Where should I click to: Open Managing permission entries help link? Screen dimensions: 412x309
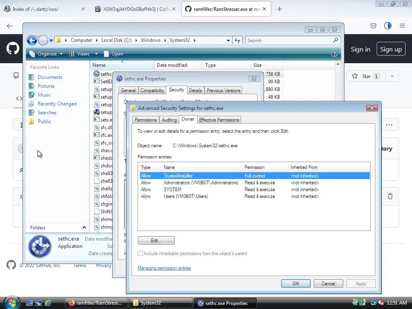(x=164, y=268)
